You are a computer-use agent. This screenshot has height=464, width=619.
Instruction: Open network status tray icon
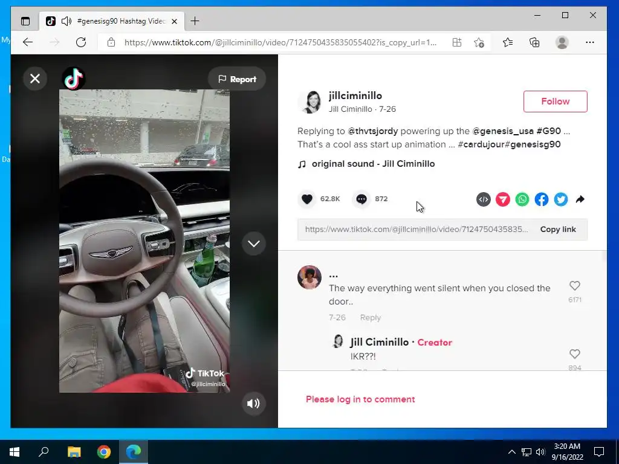[527, 452]
